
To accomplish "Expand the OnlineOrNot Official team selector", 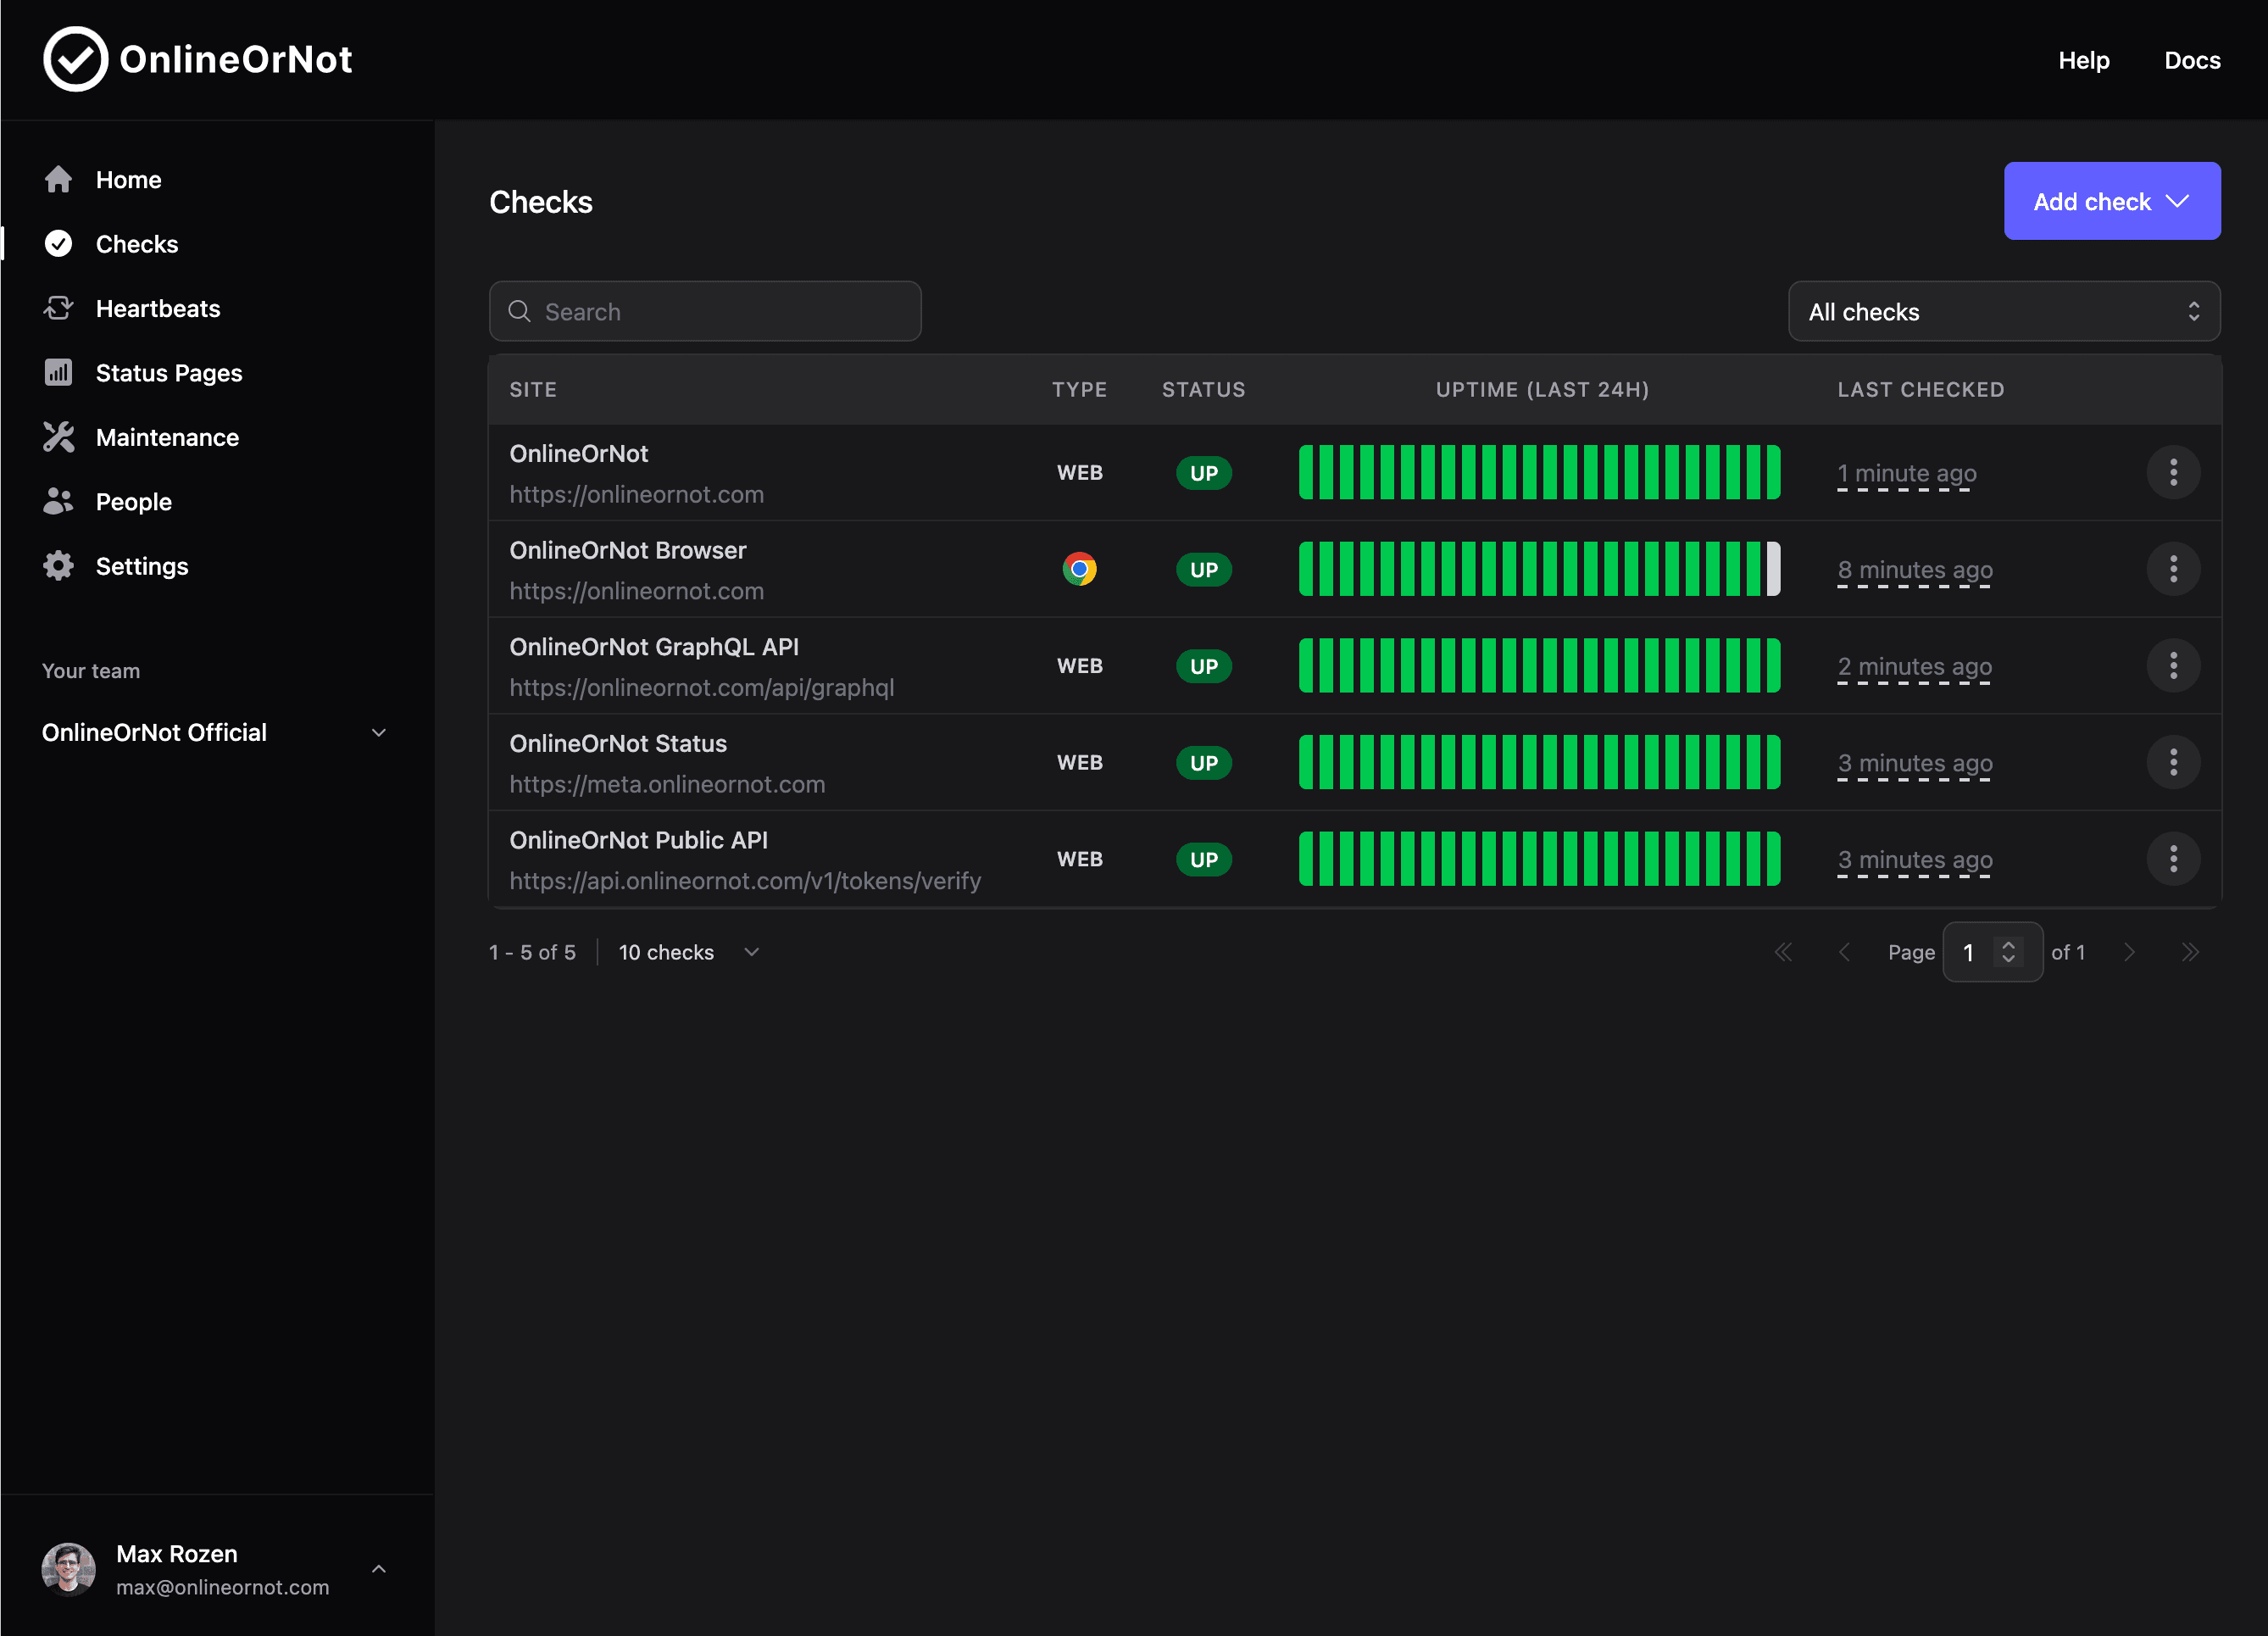I will pos(378,732).
